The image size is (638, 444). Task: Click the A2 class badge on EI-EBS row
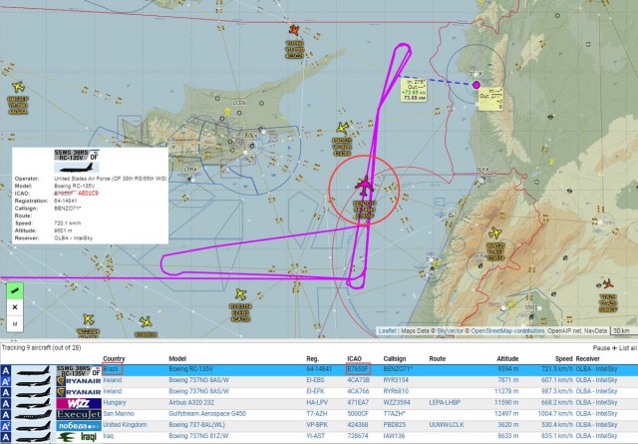[6, 381]
